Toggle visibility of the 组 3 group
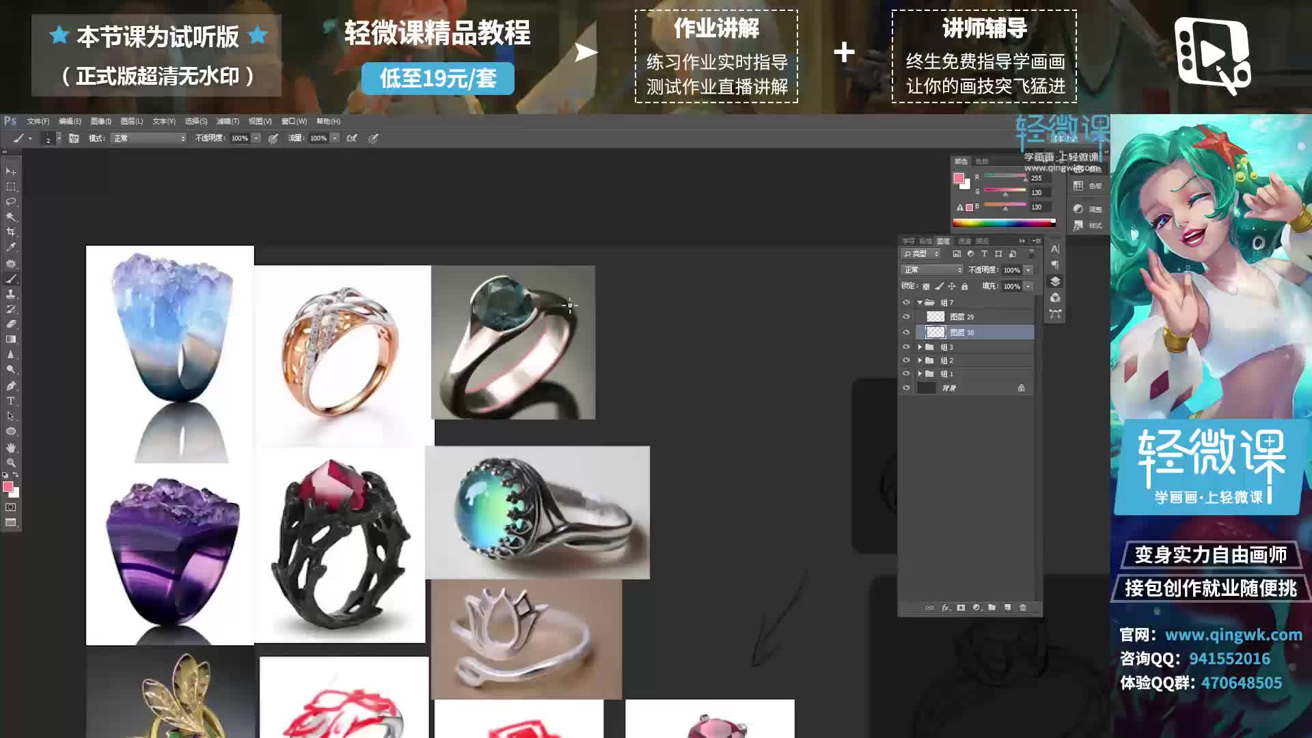Viewport: 1312px width, 738px height. click(x=906, y=346)
